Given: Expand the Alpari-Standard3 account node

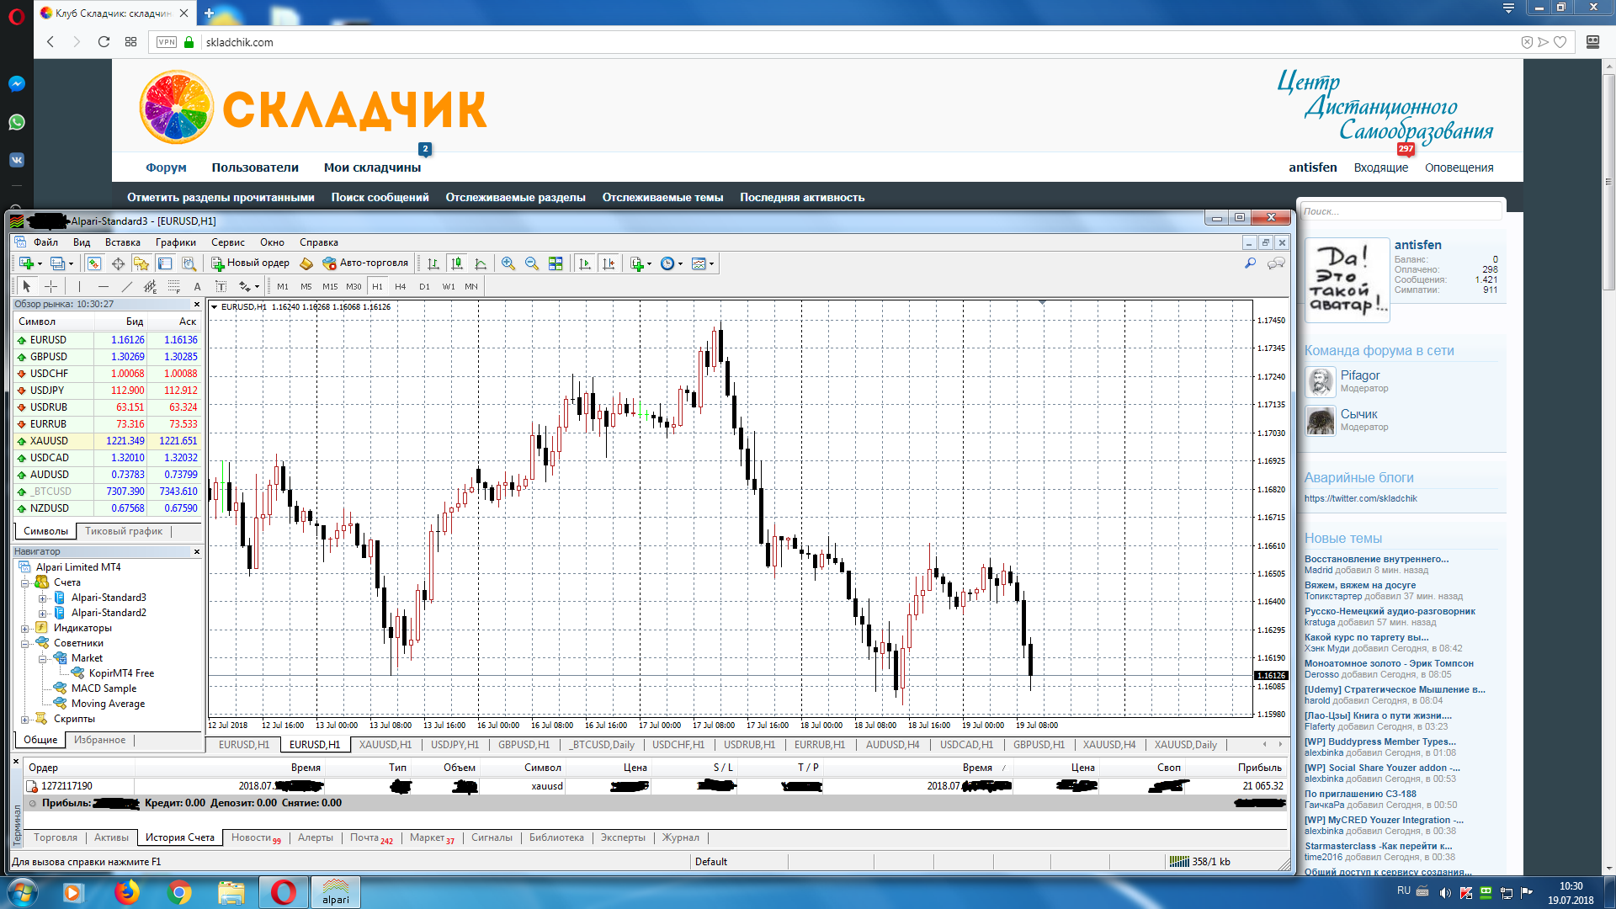Looking at the screenshot, I should pyautogui.click(x=42, y=598).
